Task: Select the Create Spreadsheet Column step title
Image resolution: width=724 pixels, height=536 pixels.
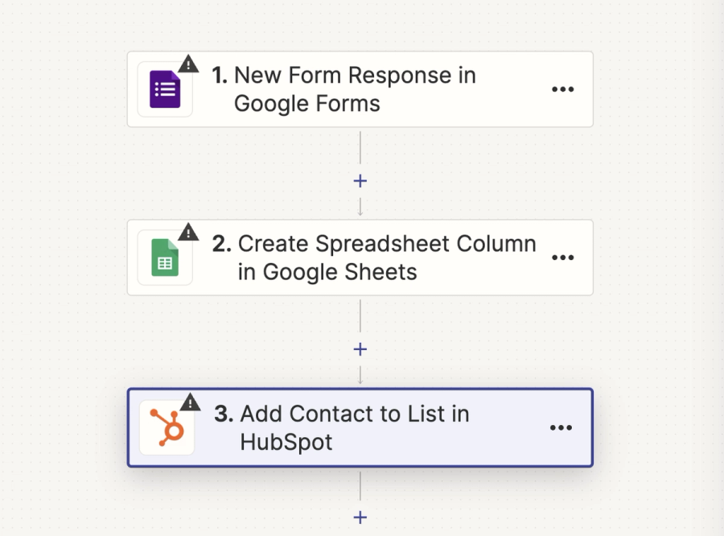Action: click(x=387, y=258)
